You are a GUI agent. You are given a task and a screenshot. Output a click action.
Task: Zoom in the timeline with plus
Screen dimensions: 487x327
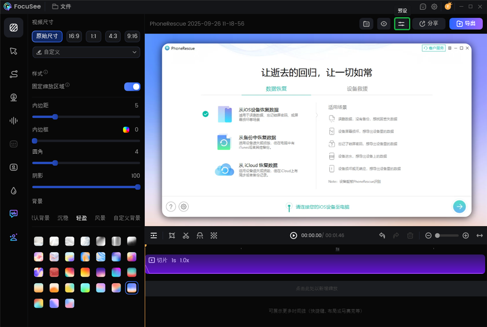[x=466, y=235]
